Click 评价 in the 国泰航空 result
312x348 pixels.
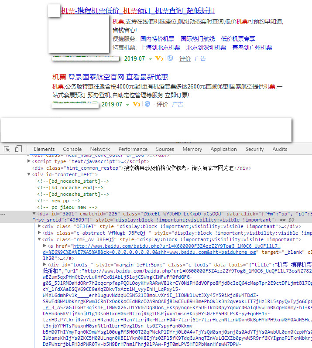point(162,104)
